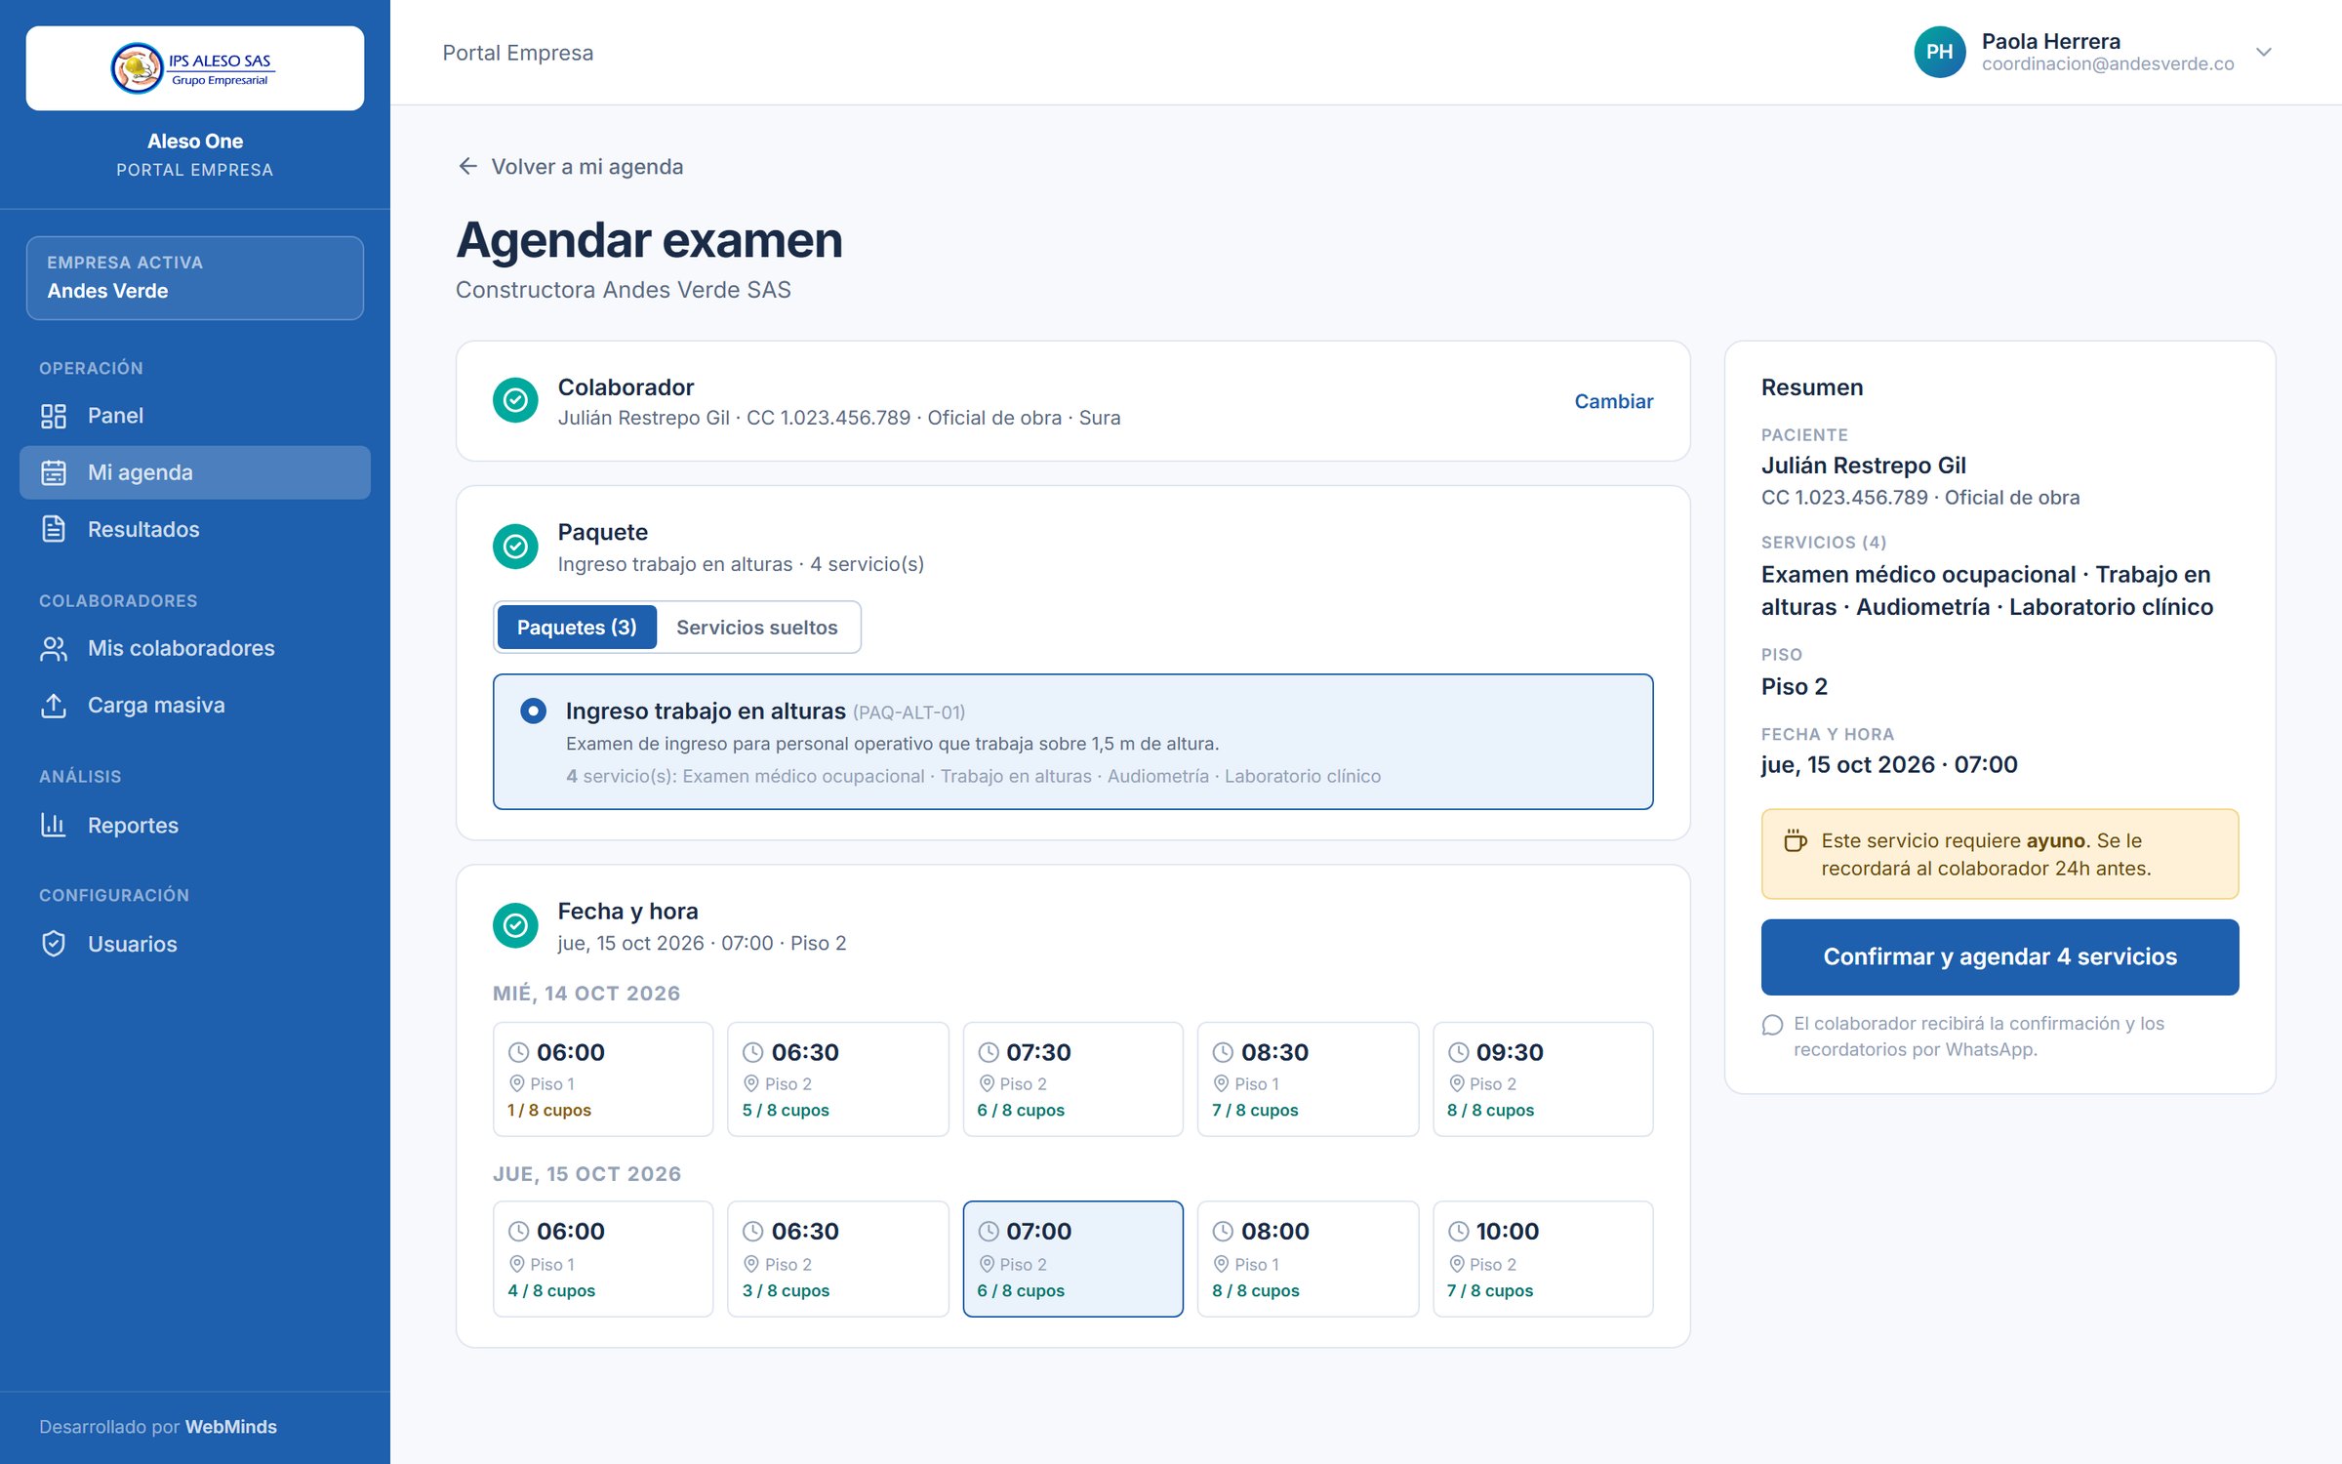The image size is (2342, 1464).
Task: Click the coffee cup icon in ayuno notice
Action: 1796,840
